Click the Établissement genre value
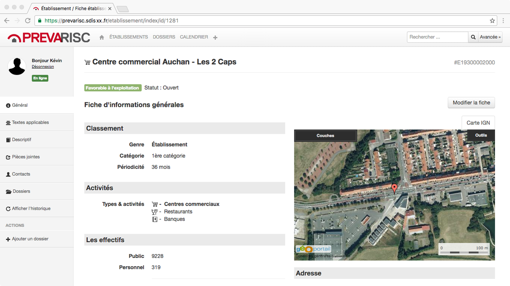This screenshot has height=286, width=510. [x=169, y=145]
